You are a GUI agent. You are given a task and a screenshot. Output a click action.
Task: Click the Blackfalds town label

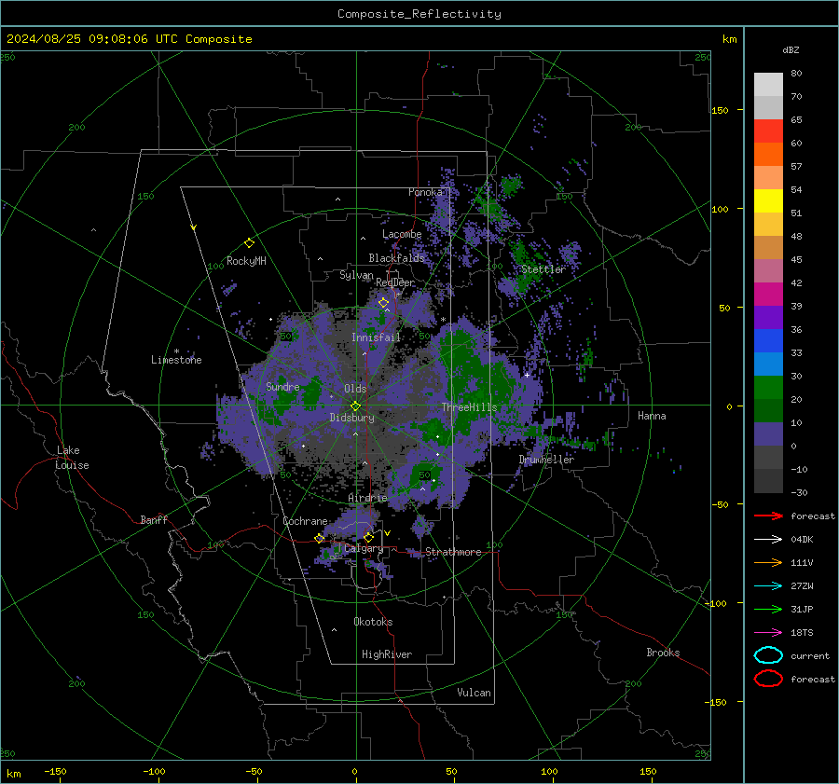396,258
